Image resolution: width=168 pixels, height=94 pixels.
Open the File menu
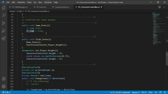click(x=8, y=2)
